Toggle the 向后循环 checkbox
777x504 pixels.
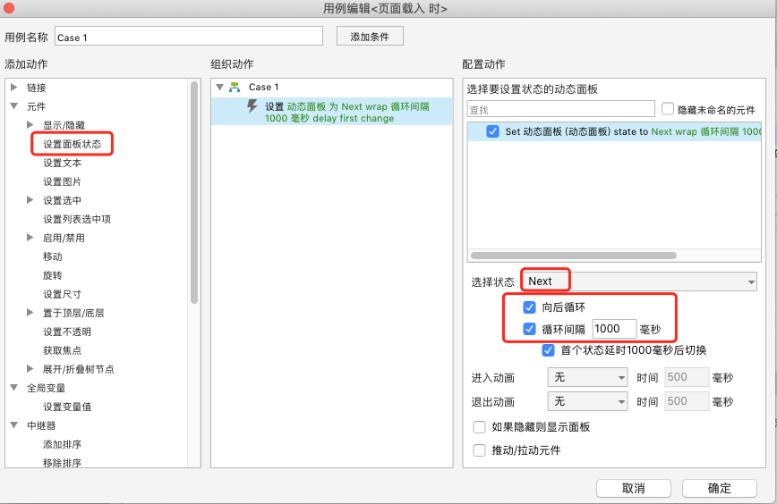pyautogui.click(x=529, y=307)
